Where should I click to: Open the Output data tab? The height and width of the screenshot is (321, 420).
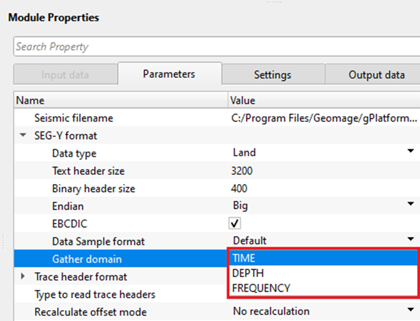376,74
